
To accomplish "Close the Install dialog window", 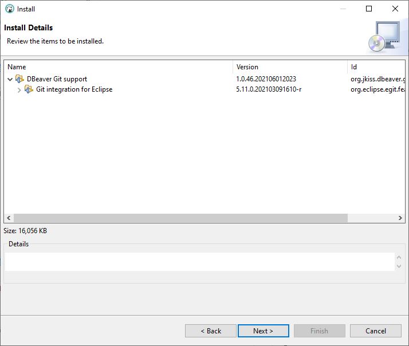I will [x=395, y=9].
